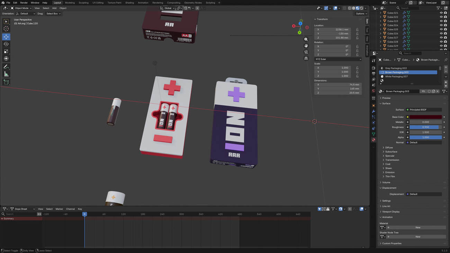
Task: Click the viewport zoom magnifier icon
Action: point(306,39)
